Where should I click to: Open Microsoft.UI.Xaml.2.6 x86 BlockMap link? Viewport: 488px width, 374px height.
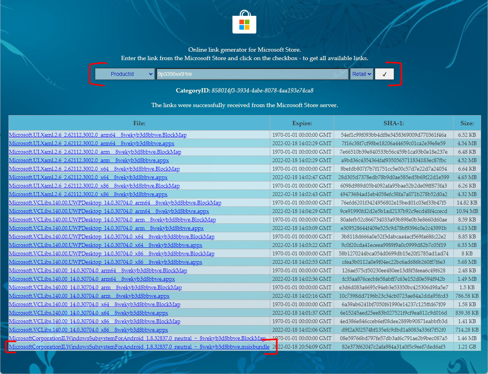pyautogui.click(x=94, y=186)
